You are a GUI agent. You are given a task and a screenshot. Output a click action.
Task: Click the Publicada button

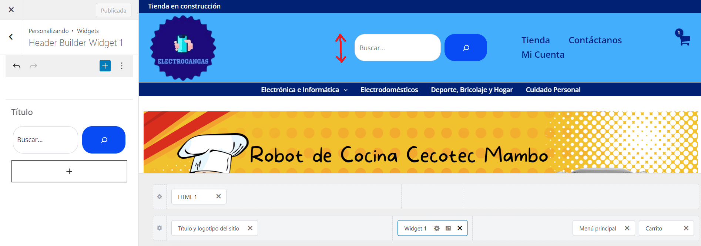[x=114, y=10]
